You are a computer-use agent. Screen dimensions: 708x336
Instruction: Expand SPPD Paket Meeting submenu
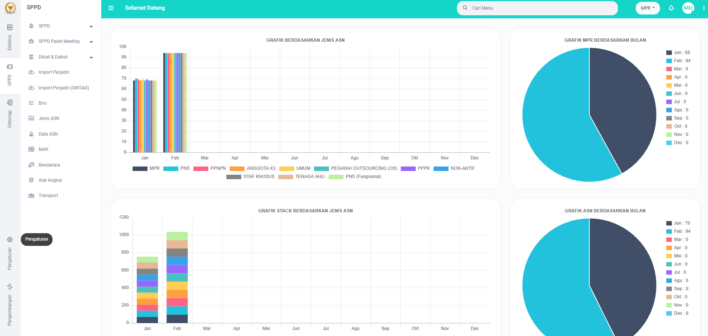click(x=61, y=41)
